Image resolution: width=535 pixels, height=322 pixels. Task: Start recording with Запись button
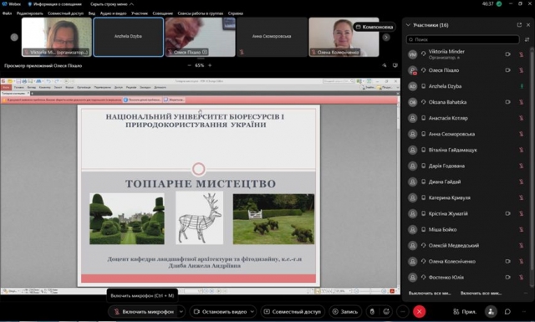click(x=345, y=311)
